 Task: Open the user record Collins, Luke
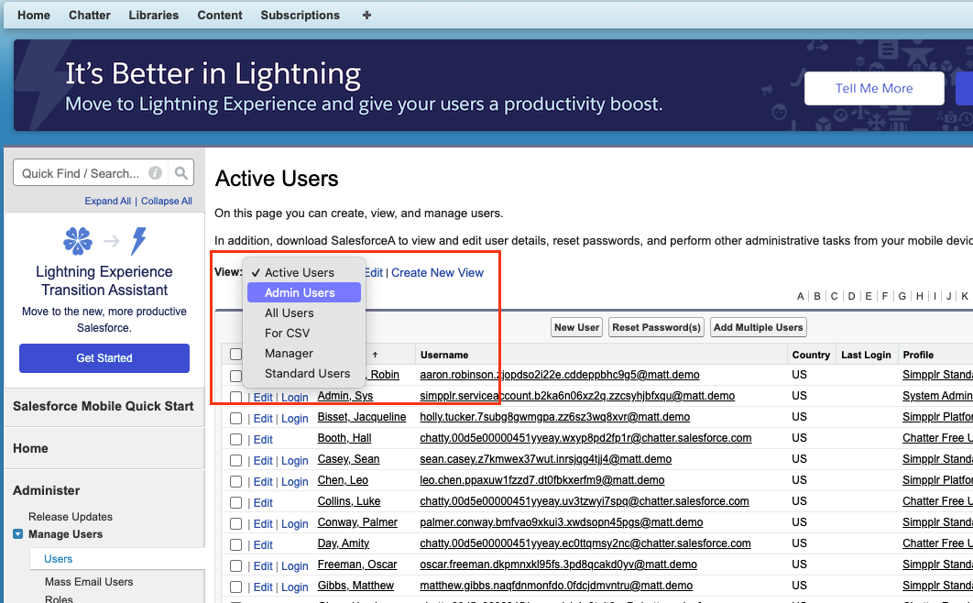pyautogui.click(x=349, y=501)
